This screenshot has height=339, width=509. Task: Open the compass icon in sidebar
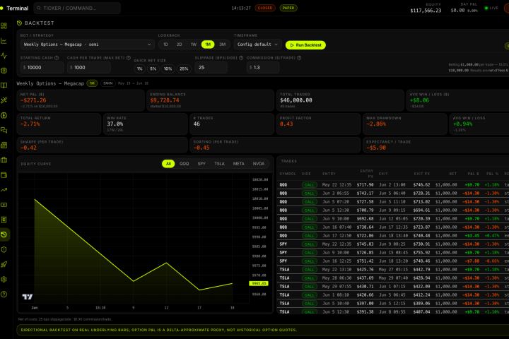click(4, 115)
